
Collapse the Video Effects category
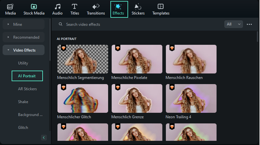[x=23, y=50]
